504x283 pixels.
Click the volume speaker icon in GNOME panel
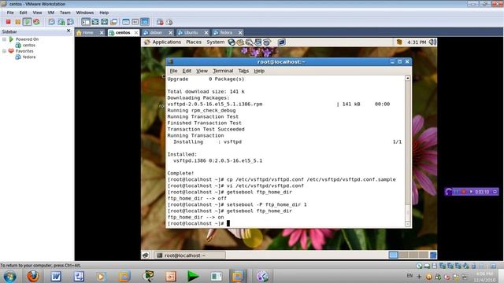(432, 42)
